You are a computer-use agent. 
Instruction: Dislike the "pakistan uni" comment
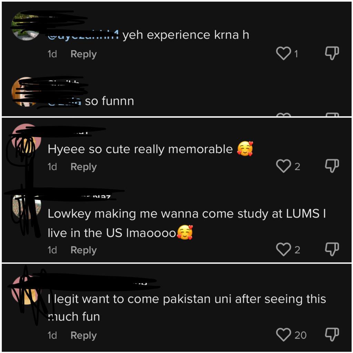click(x=332, y=335)
